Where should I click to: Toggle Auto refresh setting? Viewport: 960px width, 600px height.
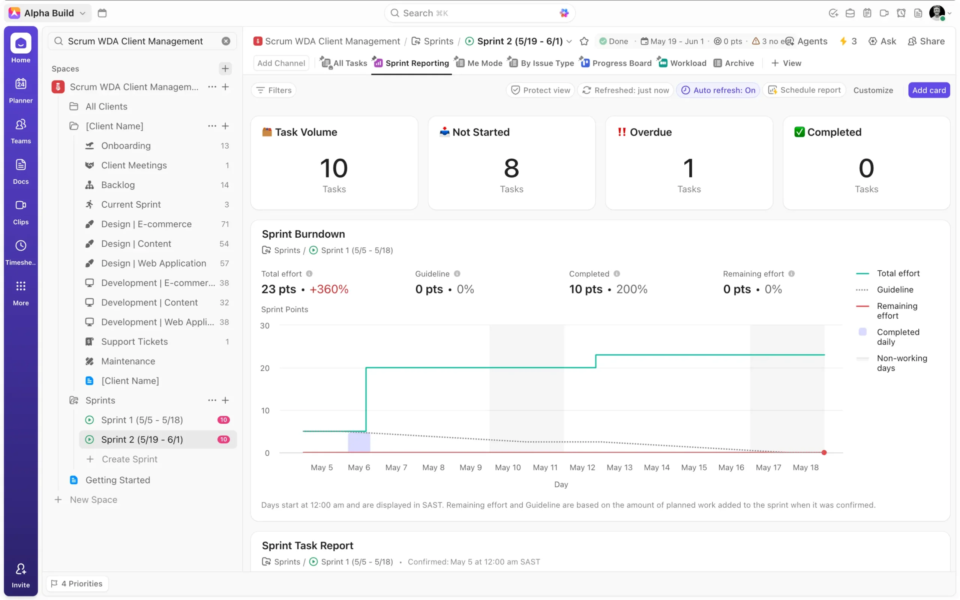(x=718, y=90)
